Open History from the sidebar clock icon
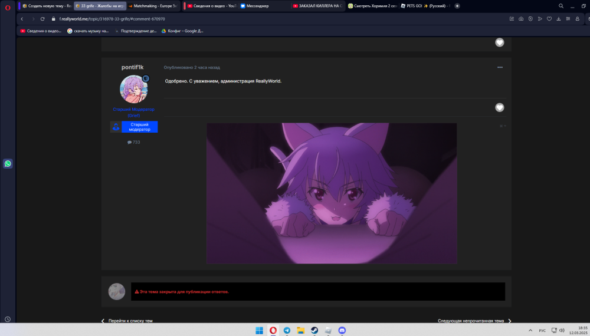The width and height of the screenshot is (590, 336). click(8, 319)
